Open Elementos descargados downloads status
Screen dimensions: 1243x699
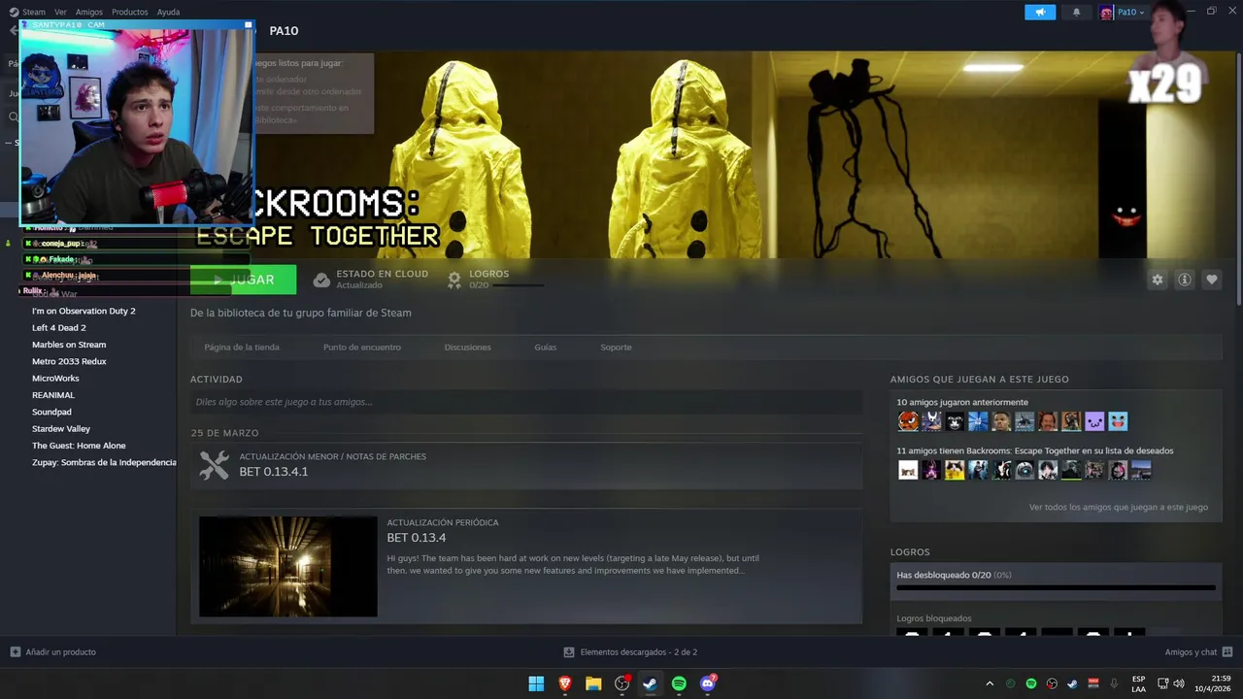click(630, 652)
